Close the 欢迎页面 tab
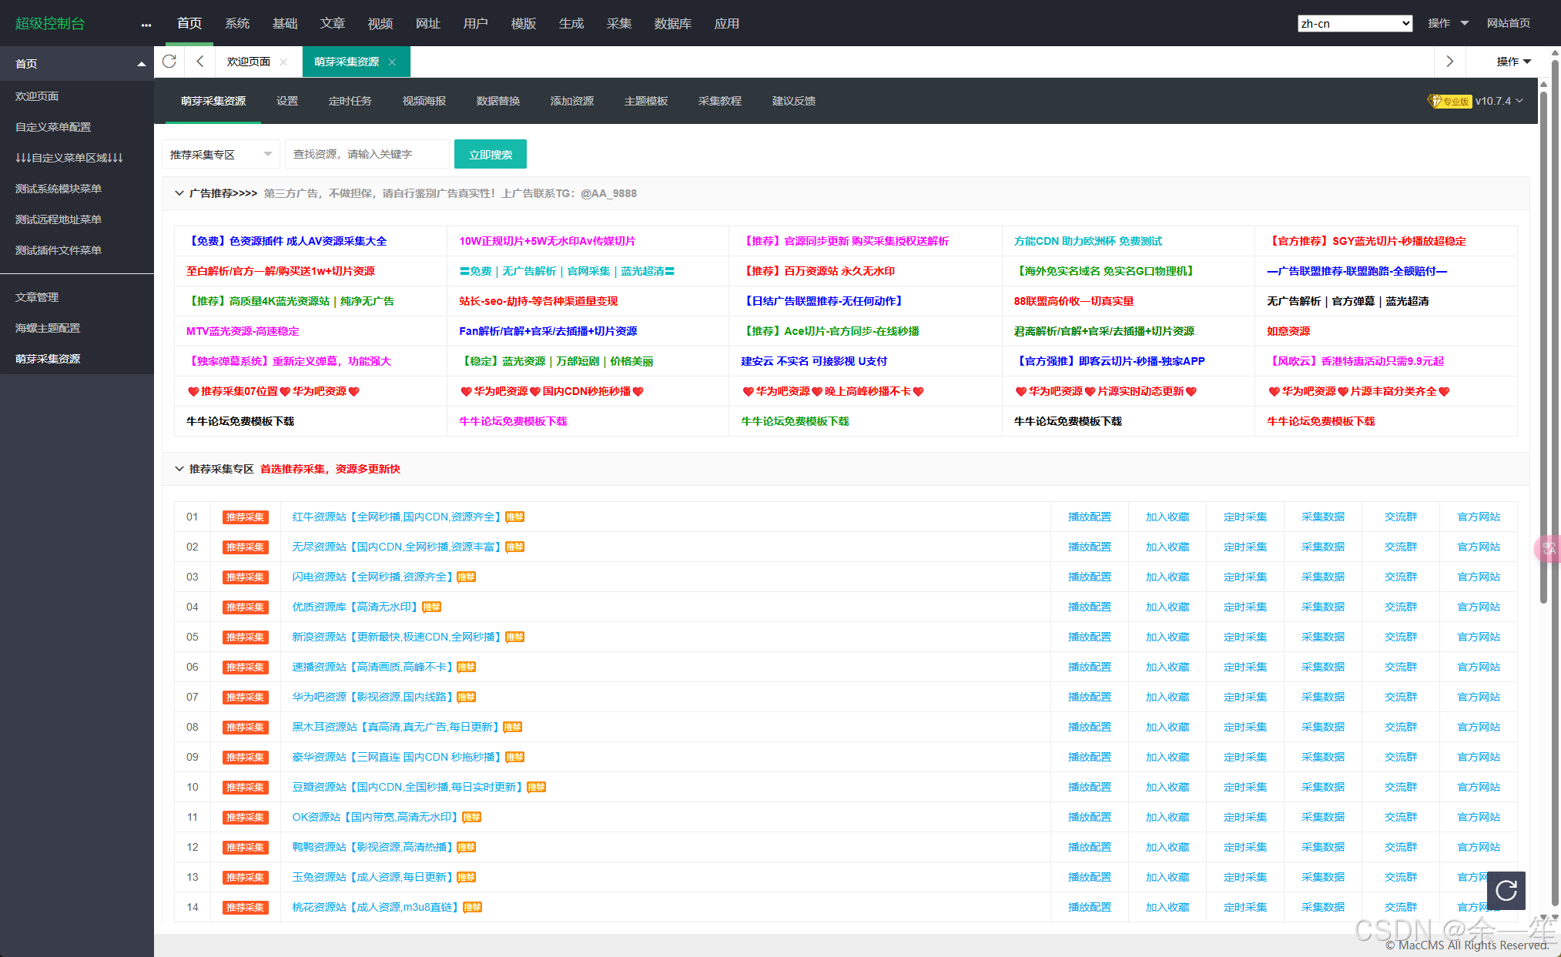 tap(283, 62)
